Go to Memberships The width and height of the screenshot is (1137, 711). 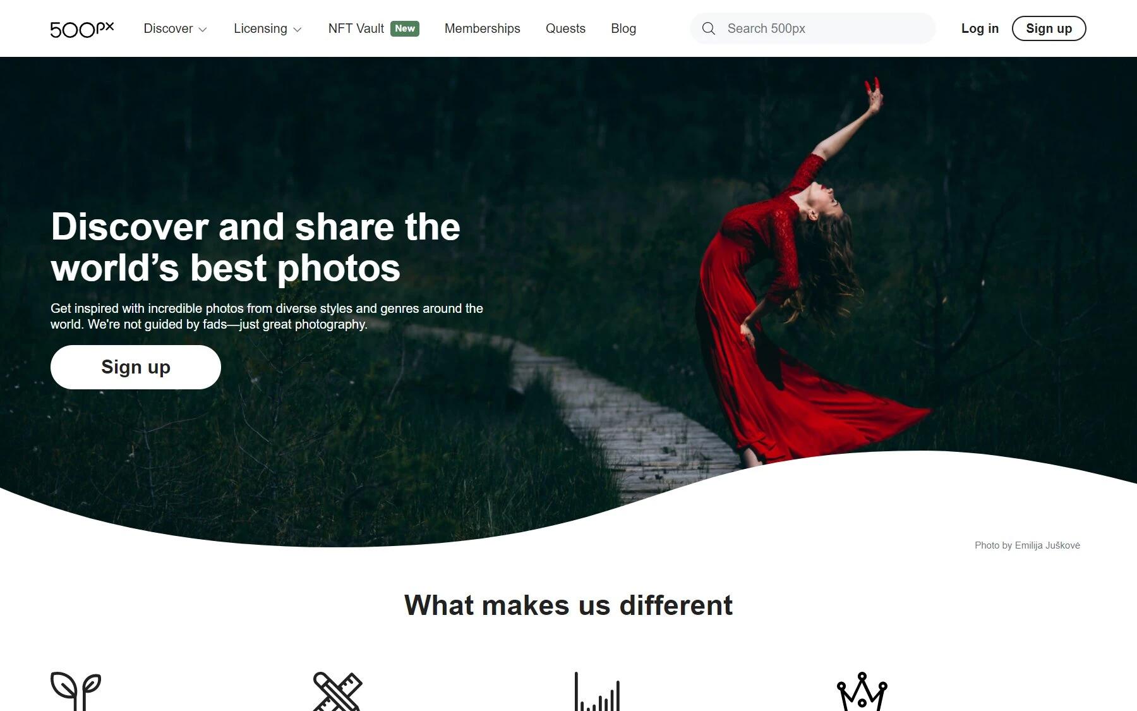[x=483, y=28]
